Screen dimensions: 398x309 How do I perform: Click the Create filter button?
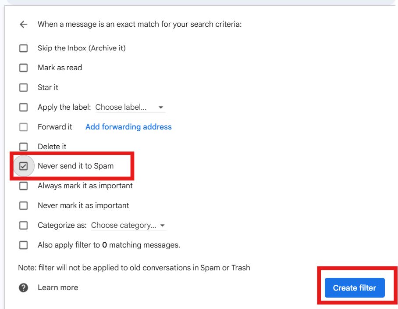(x=354, y=287)
